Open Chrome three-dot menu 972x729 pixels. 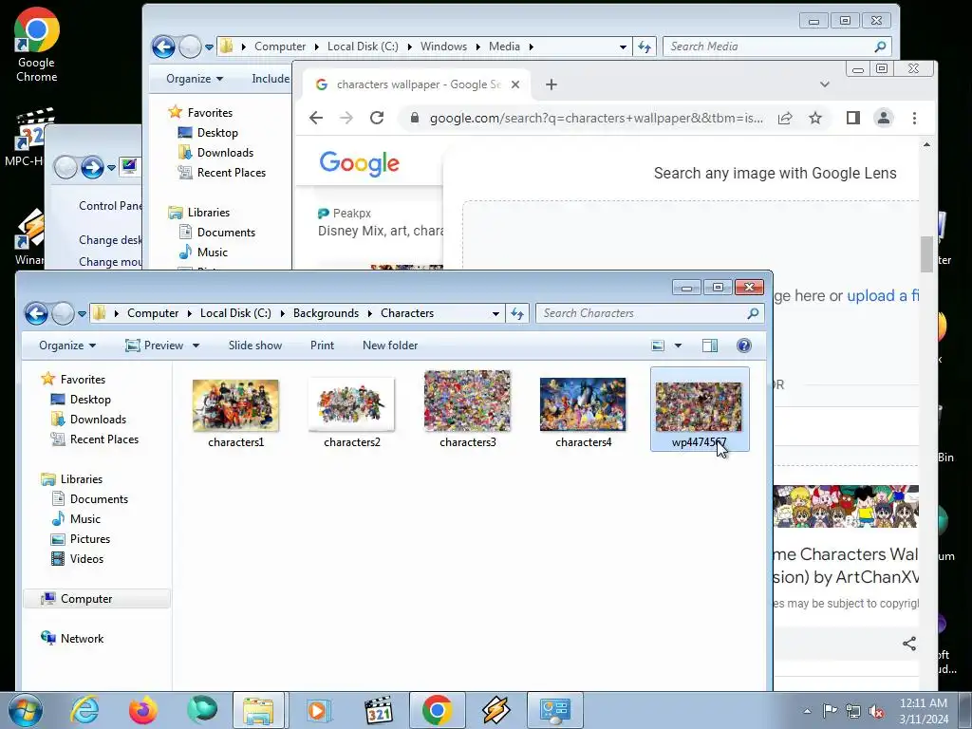914,118
